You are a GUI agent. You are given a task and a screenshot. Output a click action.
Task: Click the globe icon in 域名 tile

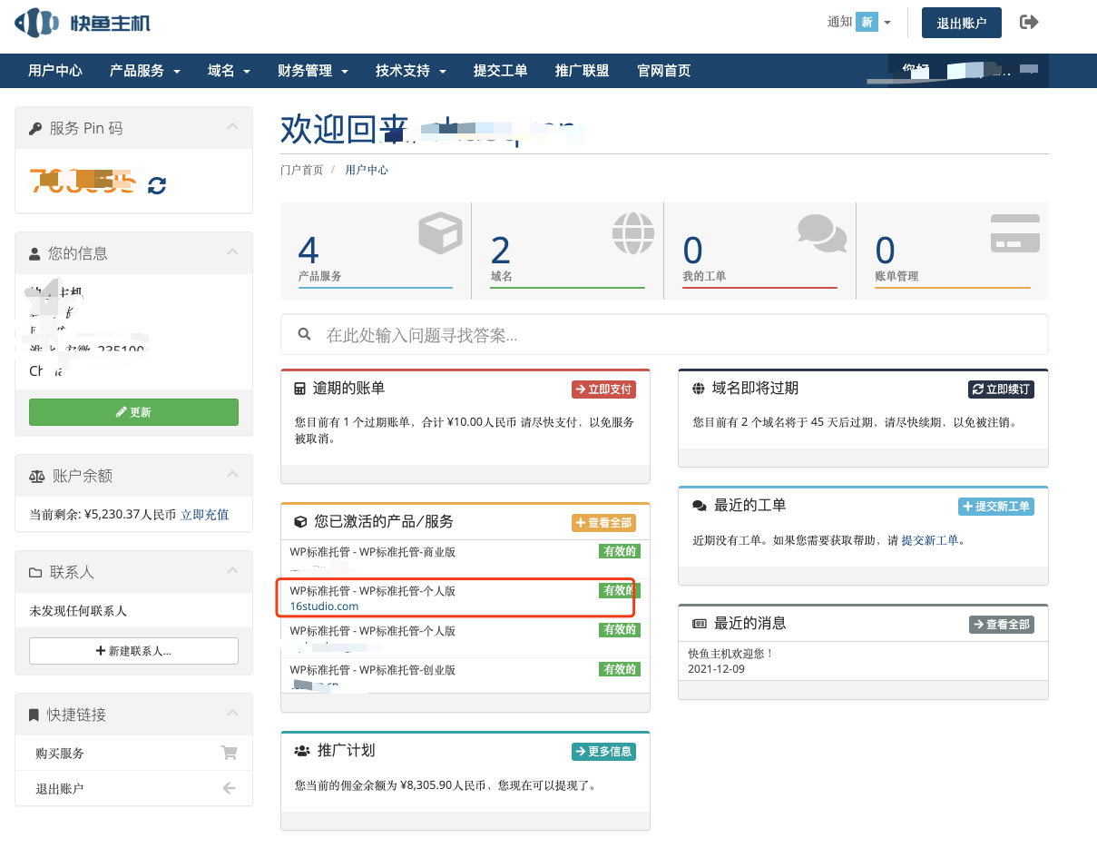(x=632, y=233)
